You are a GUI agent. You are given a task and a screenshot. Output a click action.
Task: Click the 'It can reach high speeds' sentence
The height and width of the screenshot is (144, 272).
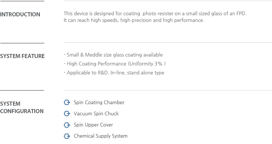coord(134,20)
